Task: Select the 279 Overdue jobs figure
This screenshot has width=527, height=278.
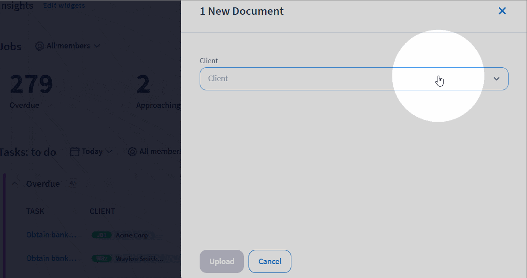Action: [31, 84]
